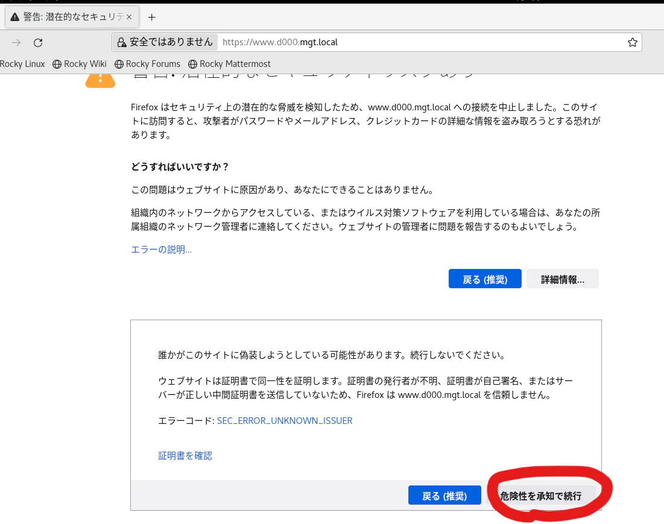This screenshot has height=524, width=664.
Task: Bookmark this page with the star icon
Action: coord(632,42)
